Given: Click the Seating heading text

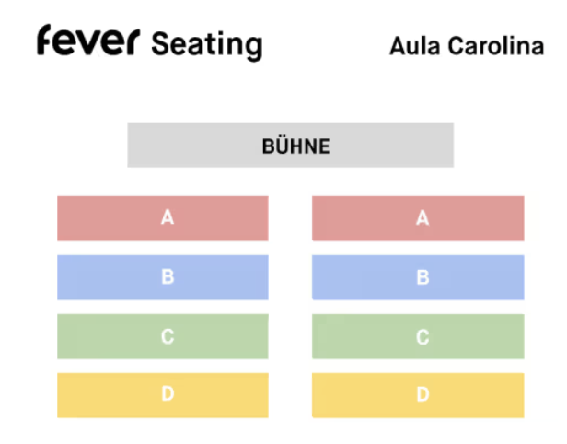Looking at the screenshot, I should [207, 45].
